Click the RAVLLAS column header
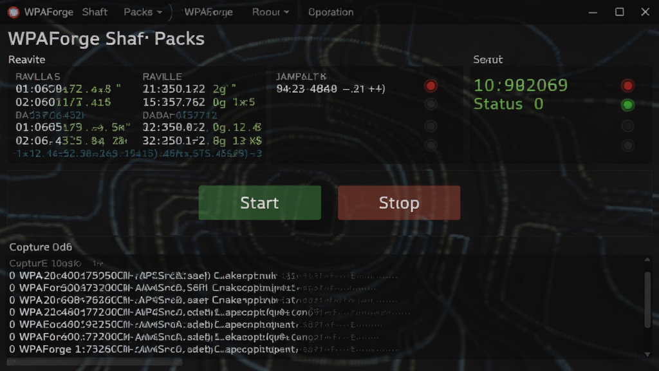 [x=38, y=77]
